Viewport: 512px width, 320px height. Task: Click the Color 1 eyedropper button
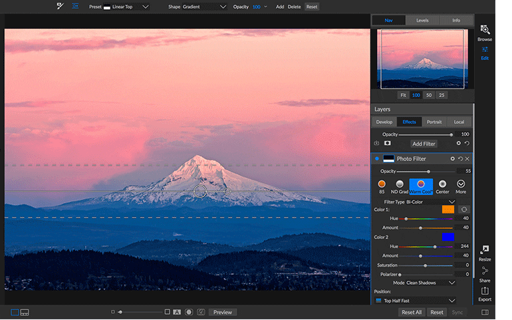[464, 210]
